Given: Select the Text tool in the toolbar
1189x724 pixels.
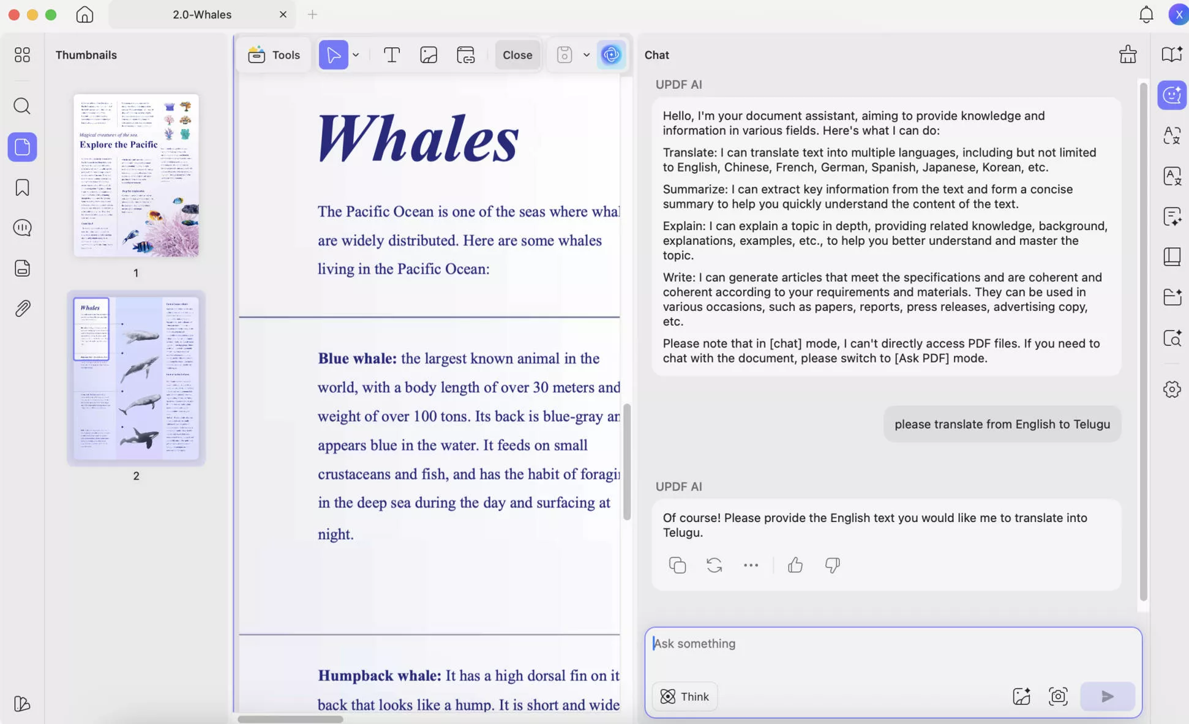Looking at the screenshot, I should [x=392, y=54].
